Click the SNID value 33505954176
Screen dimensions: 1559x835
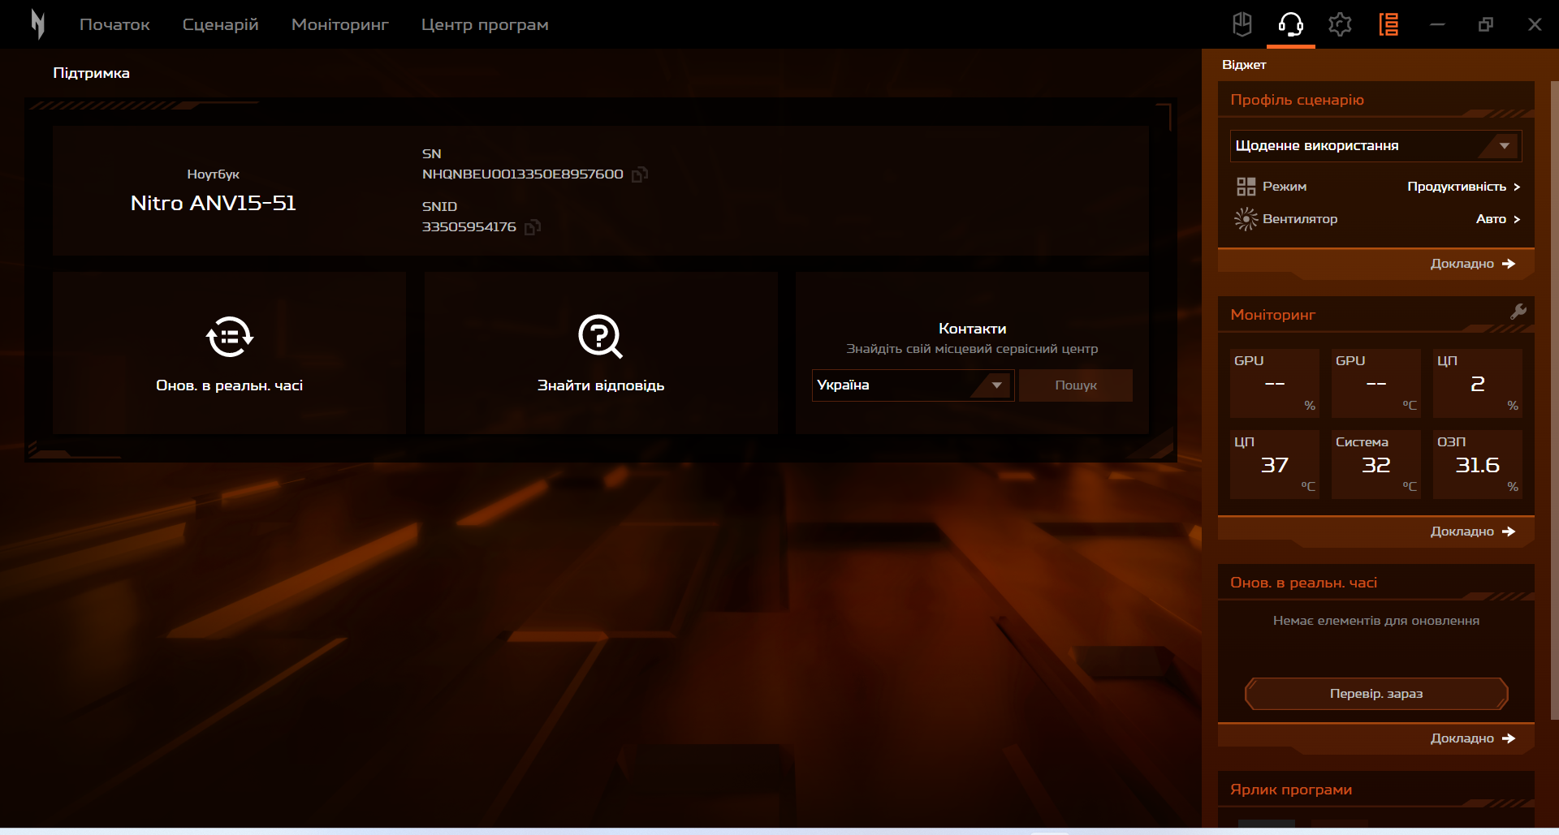pyautogui.click(x=469, y=227)
